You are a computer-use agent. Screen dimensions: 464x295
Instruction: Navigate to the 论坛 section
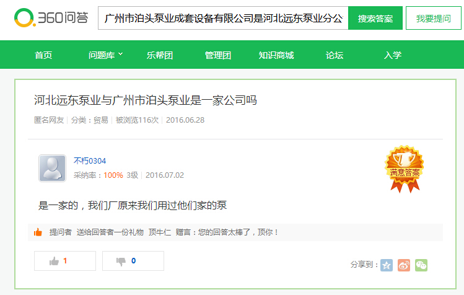pyautogui.click(x=335, y=55)
